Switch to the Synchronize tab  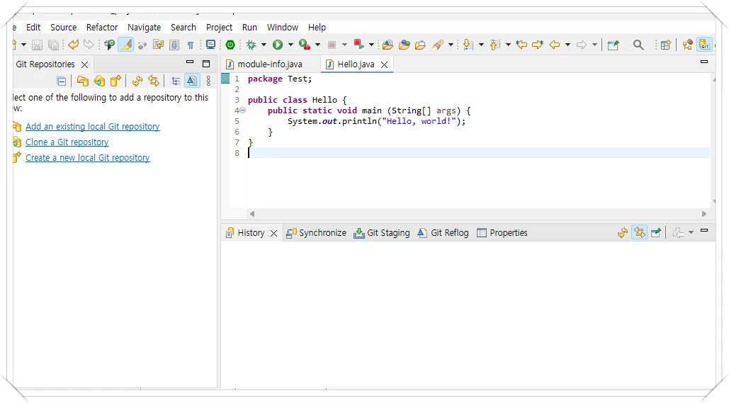point(316,233)
